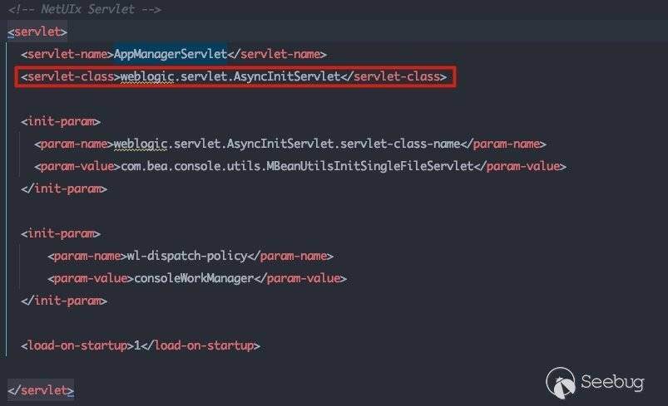Click the closing servlet tag
Image resolution: width=668 pixels, height=406 pixels.
pos(41,390)
